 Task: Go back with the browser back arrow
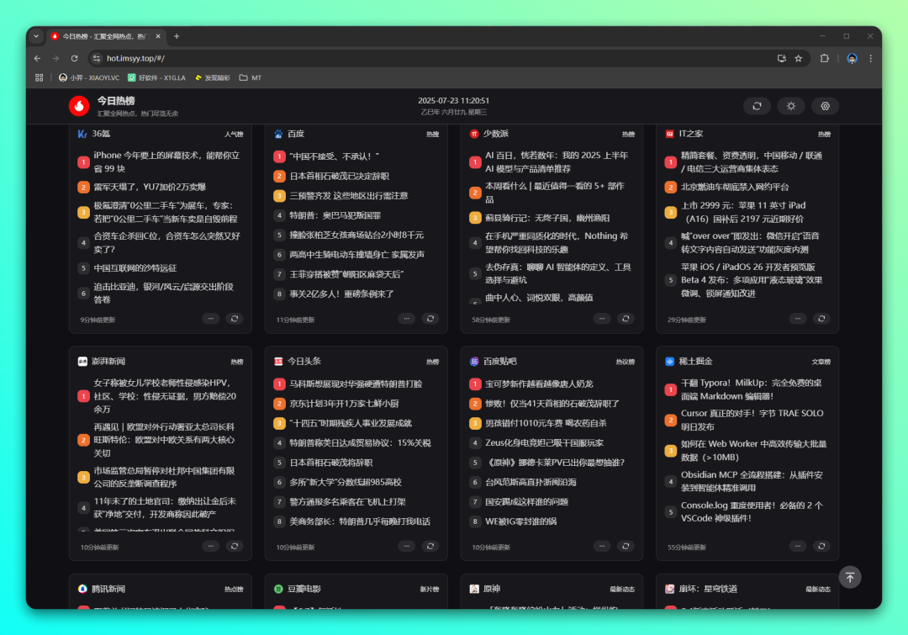pos(37,59)
